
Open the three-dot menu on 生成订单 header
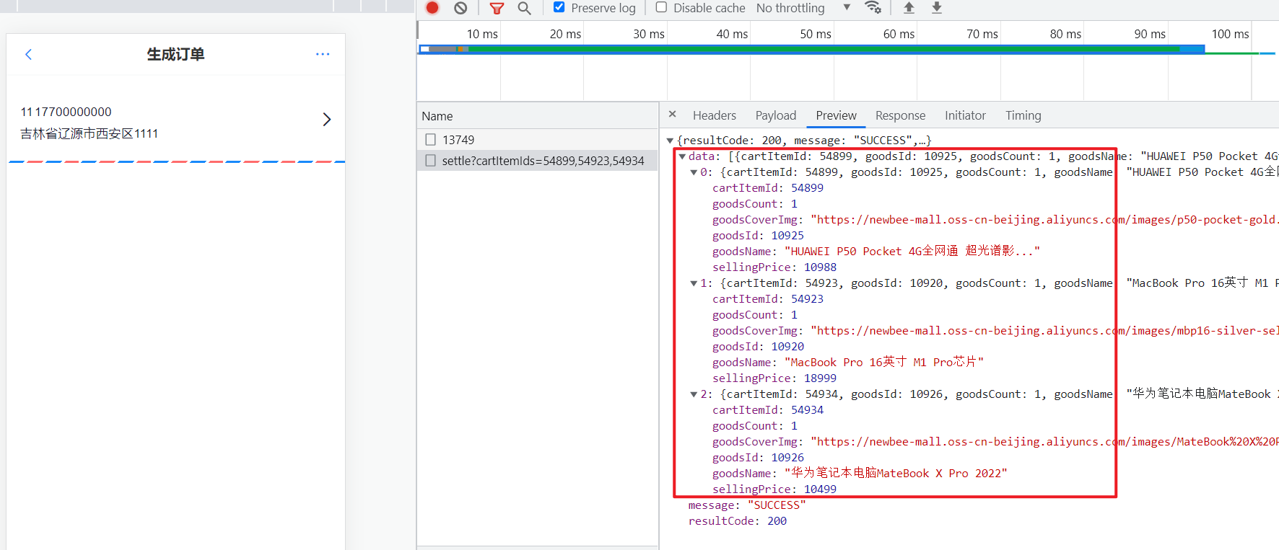point(323,54)
